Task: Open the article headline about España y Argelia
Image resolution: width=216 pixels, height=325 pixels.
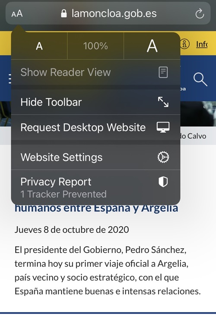Action: [x=96, y=208]
